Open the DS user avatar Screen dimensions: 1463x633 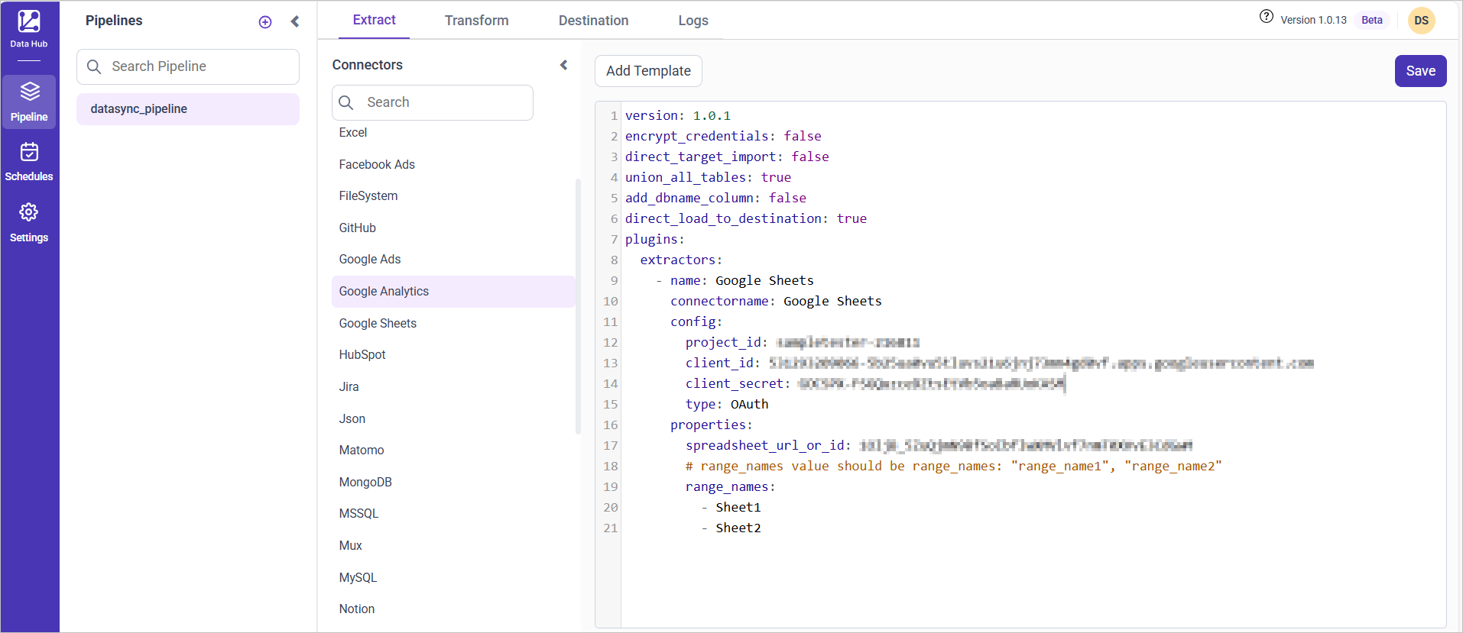coord(1421,21)
